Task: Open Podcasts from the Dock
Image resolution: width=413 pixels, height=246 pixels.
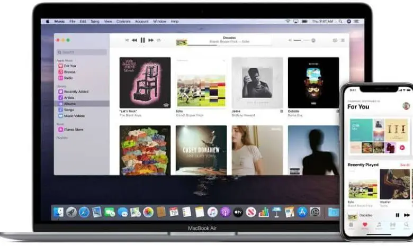Action: pyautogui.click(x=225, y=212)
